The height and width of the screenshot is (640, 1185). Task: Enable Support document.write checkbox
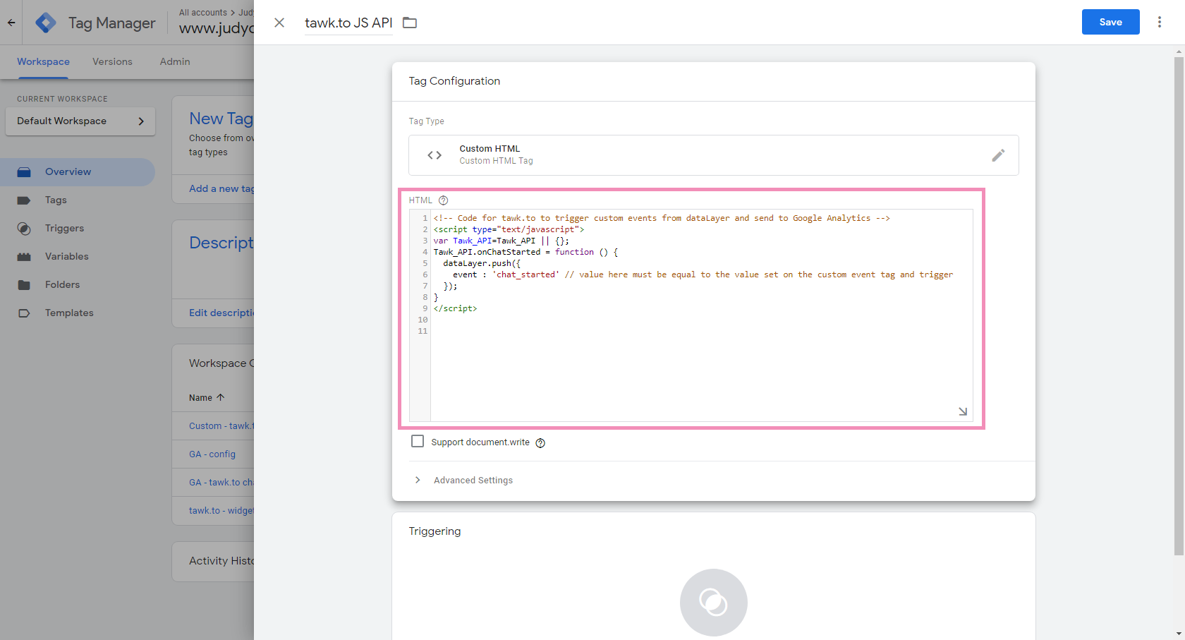click(418, 441)
